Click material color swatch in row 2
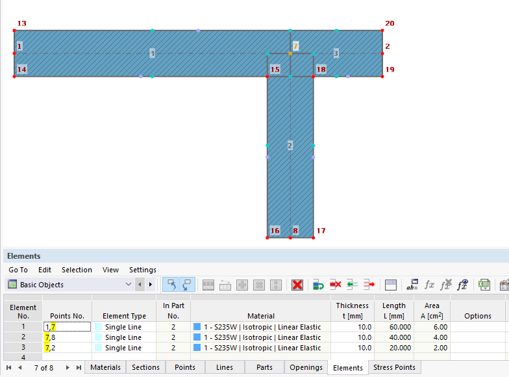 (197, 337)
